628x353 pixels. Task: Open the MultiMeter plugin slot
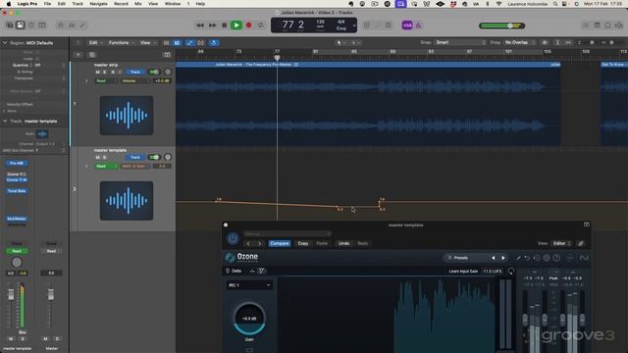point(17,219)
